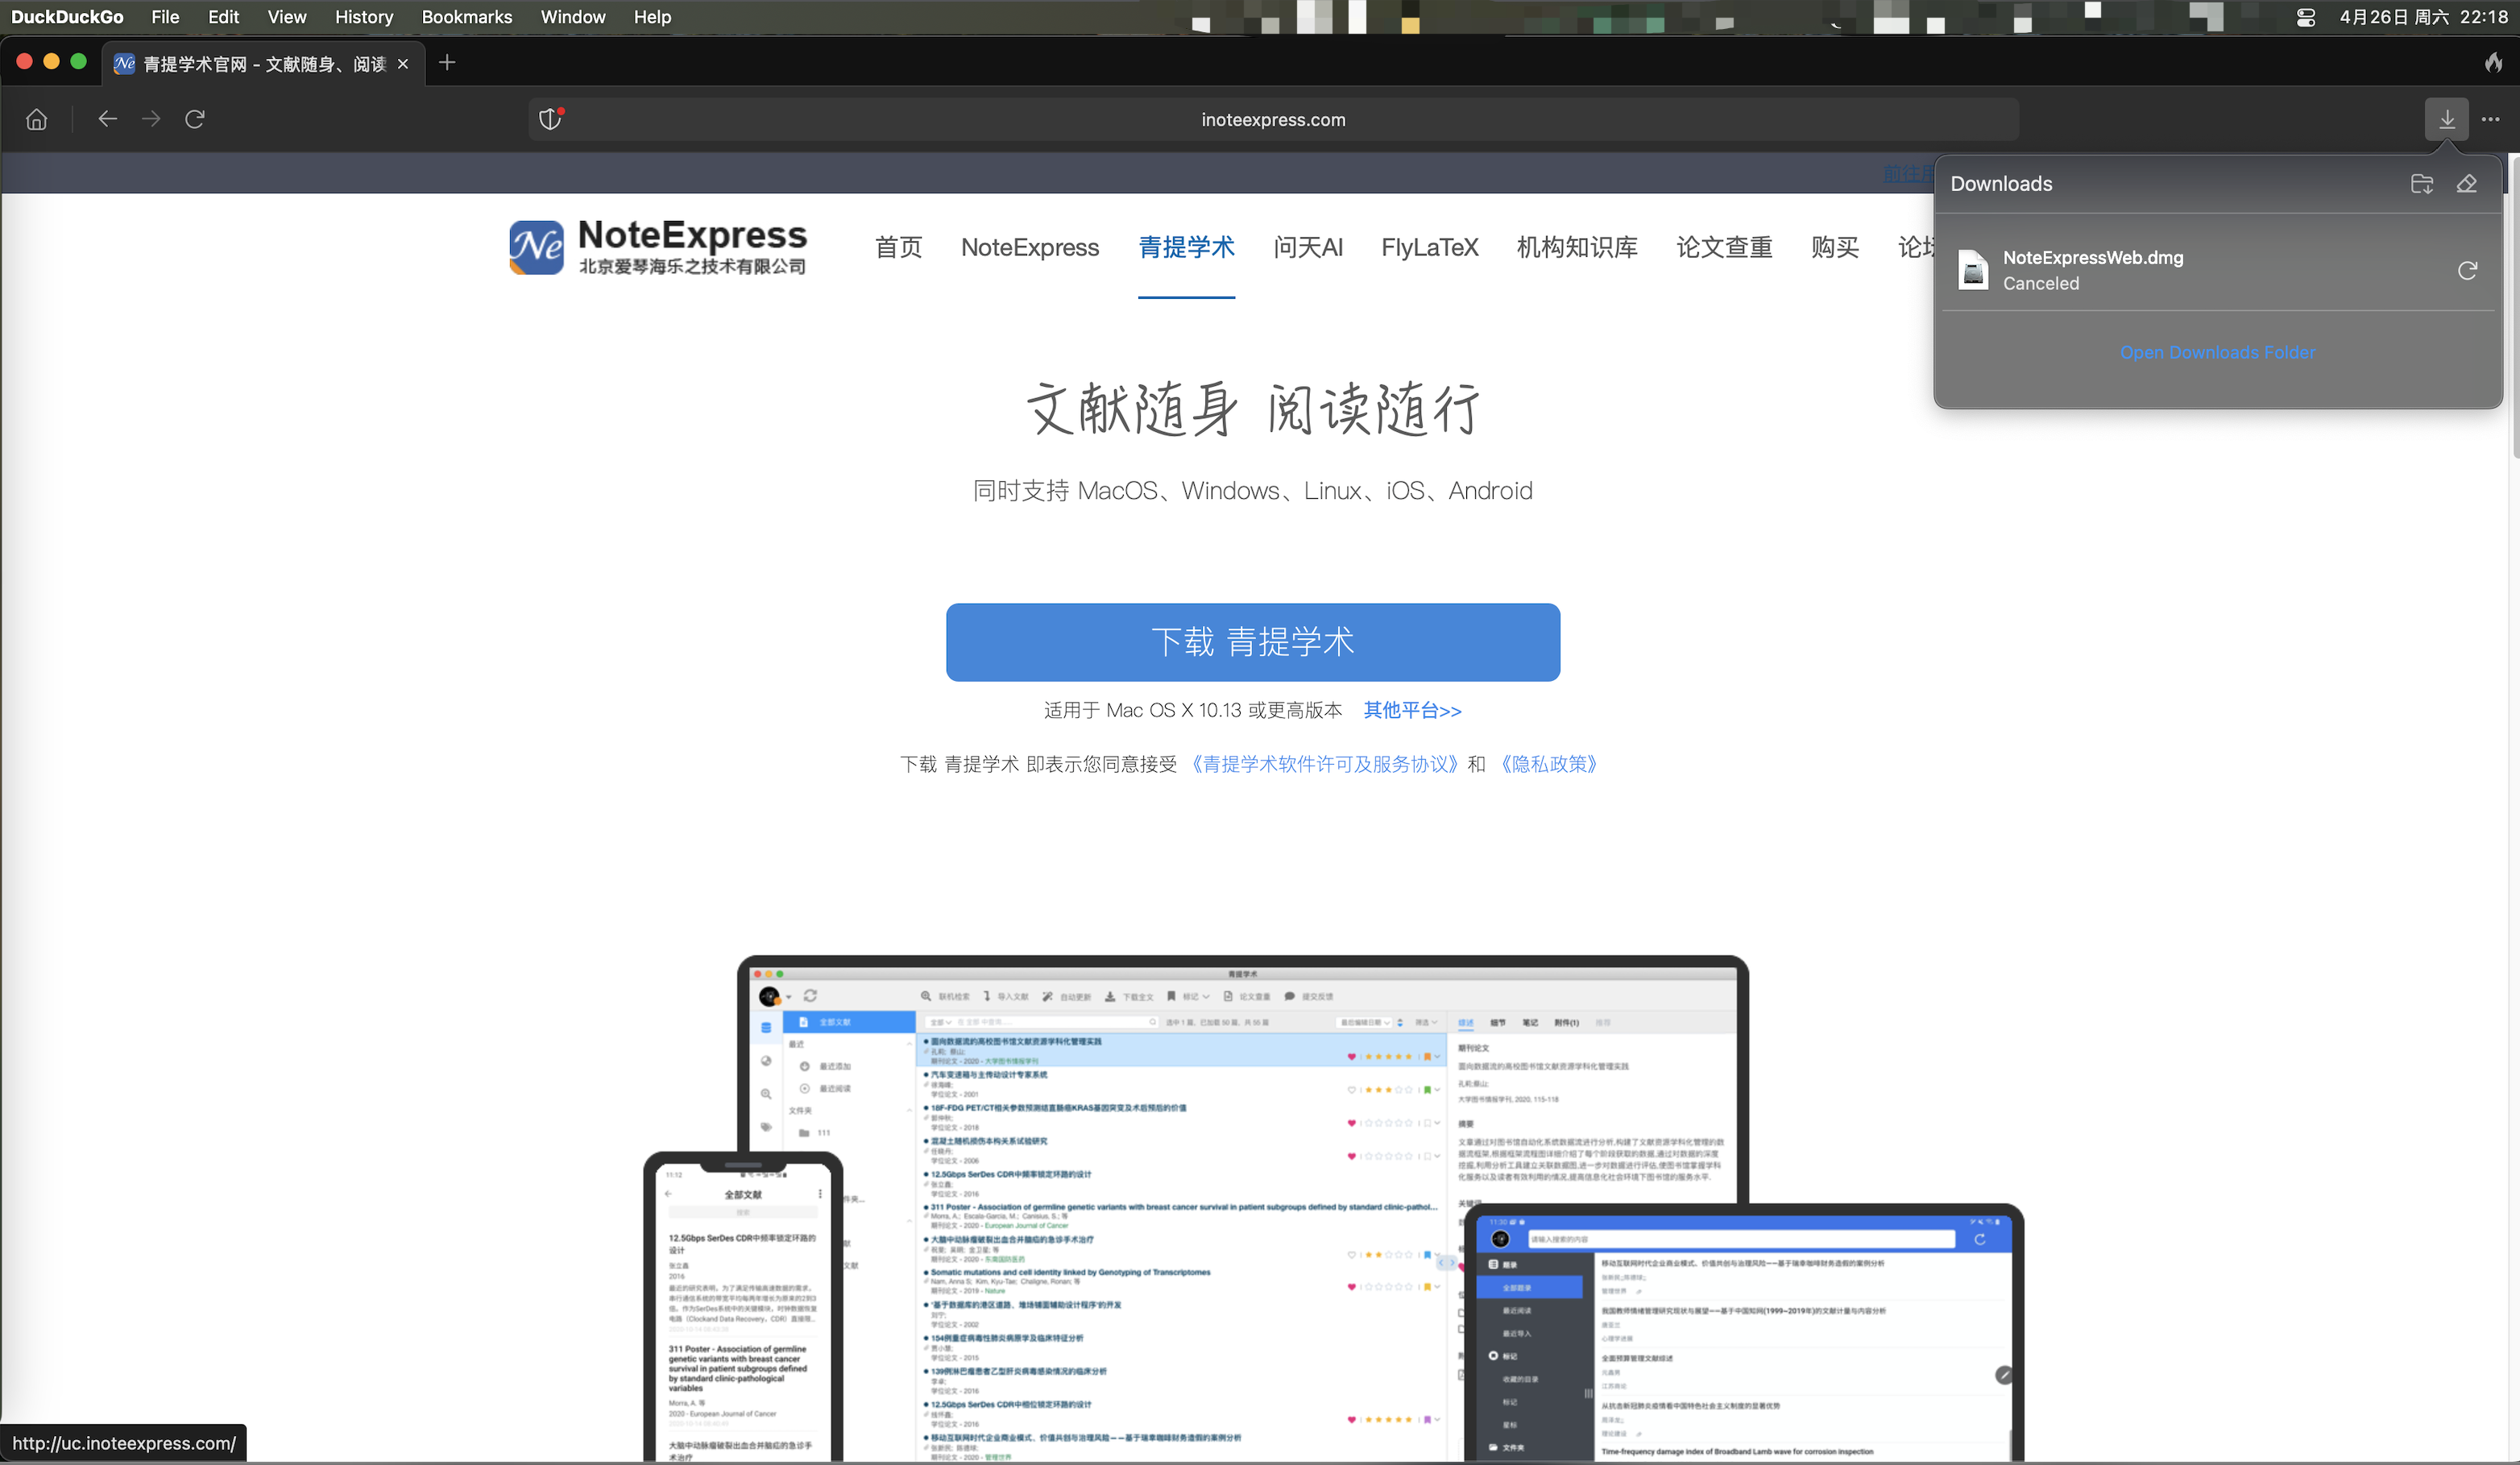
Task: Select the 青提学术 navigation tab
Action: 1186,247
